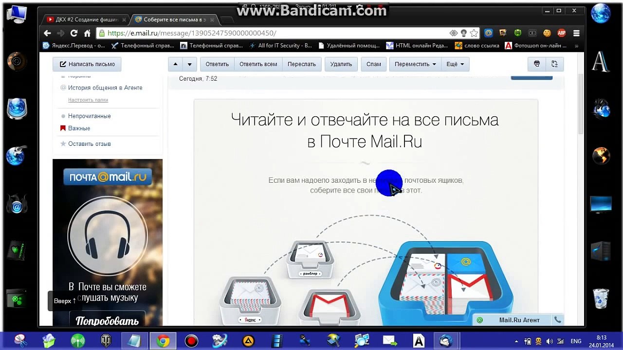Click the Ответить button

[x=217, y=64]
